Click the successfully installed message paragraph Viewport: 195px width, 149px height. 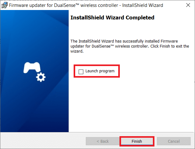pos(130,46)
